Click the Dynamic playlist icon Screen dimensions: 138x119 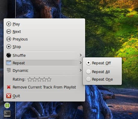pyautogui.click(x=9, y=70)
